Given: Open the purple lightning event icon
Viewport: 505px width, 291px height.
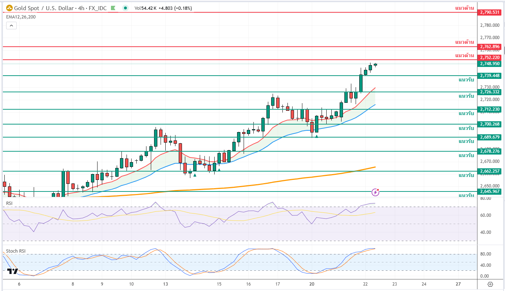Looking at the screenshot, I should click(376, 192).
